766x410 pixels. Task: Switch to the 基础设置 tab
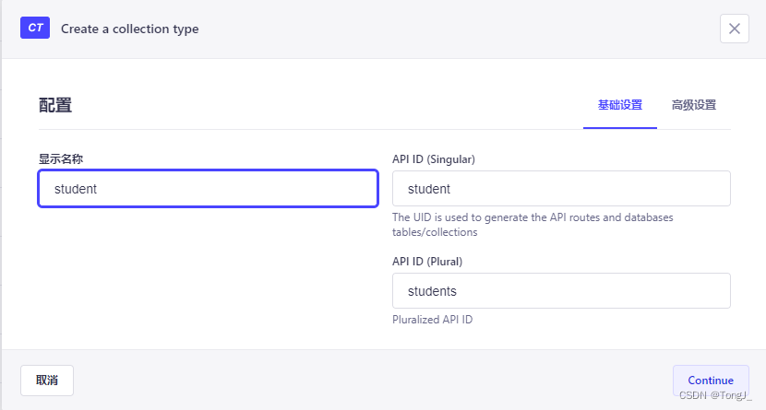click(x=619, y=105)
